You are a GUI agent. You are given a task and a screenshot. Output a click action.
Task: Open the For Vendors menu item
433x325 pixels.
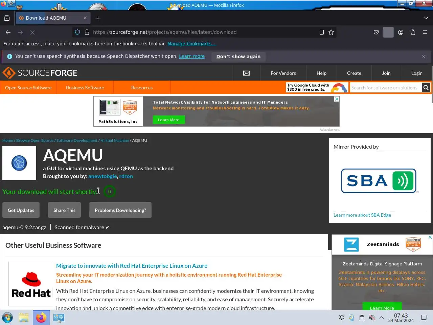click(x=283, y=73)
